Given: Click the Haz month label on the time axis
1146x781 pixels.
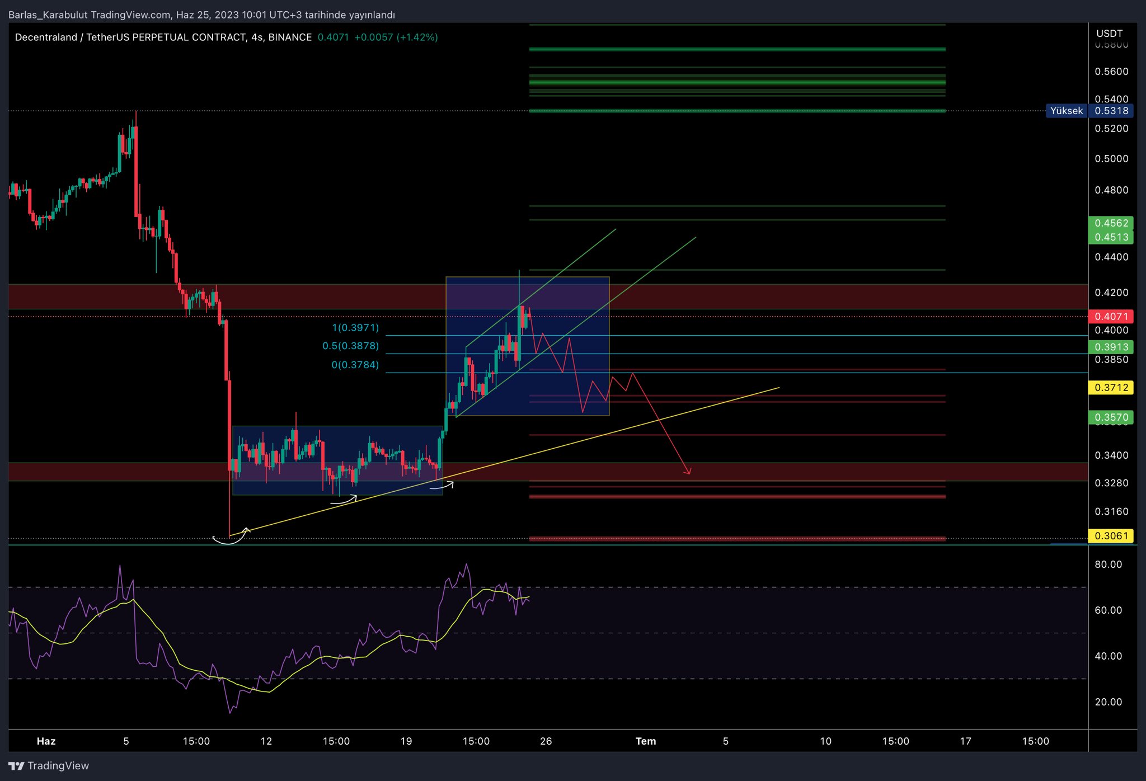Looking at the screenshot, I should point(46,741).
